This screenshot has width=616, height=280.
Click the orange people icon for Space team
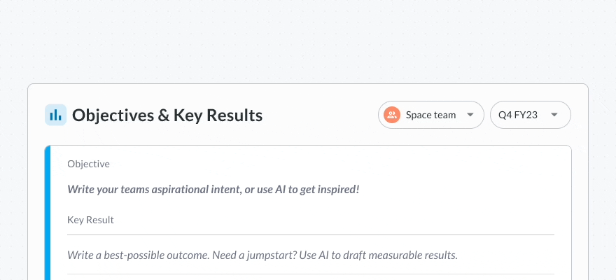[392, 115]
